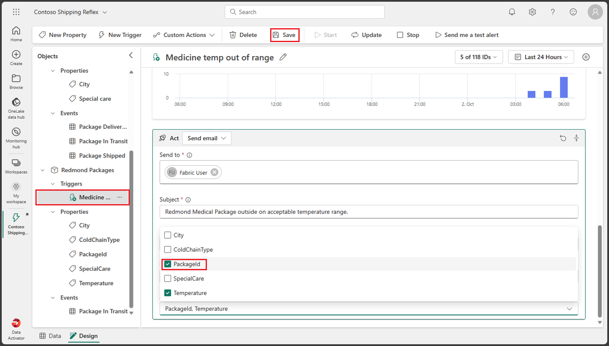Click New Property in toolbar
This screenshot has height=346, width=609.
tap(62, 35)
